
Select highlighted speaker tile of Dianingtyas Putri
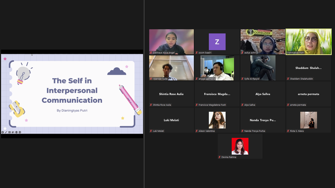309,42
